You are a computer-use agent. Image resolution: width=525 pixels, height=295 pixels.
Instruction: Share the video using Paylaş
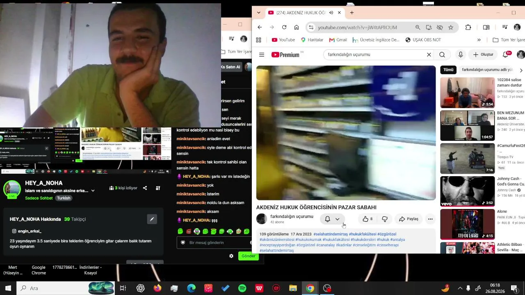tap(409, 219)
